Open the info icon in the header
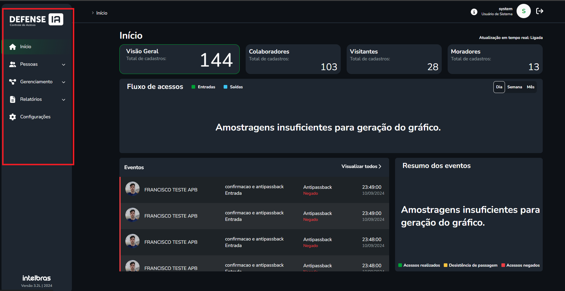This screenshot has width=565, height=291. [474, 12]
